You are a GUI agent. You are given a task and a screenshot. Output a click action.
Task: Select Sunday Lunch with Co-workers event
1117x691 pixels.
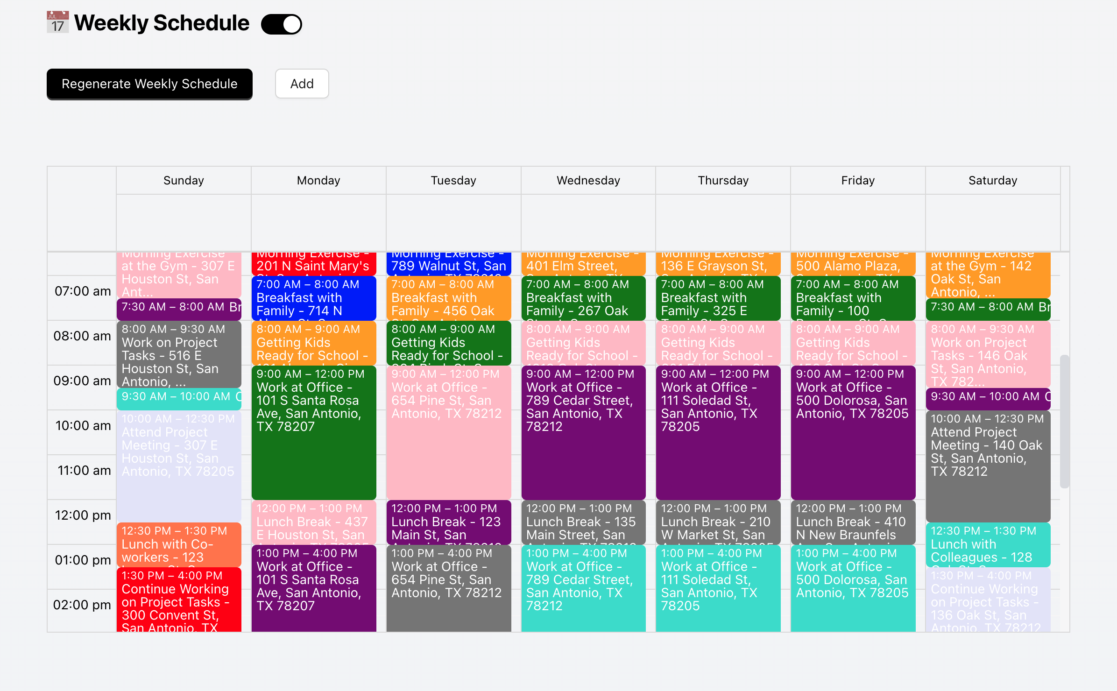click(x=179, y=544)
